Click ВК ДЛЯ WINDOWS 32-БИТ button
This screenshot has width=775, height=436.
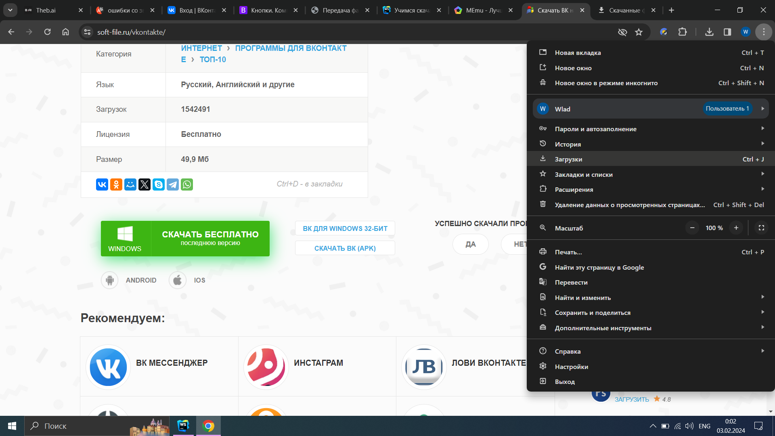tap(345, 228)
